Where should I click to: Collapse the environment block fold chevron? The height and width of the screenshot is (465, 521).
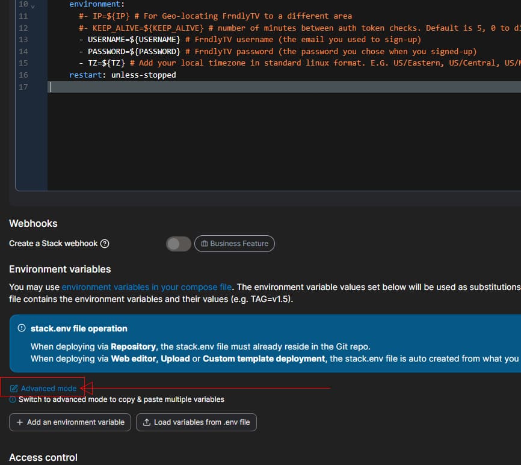point(32,5)
